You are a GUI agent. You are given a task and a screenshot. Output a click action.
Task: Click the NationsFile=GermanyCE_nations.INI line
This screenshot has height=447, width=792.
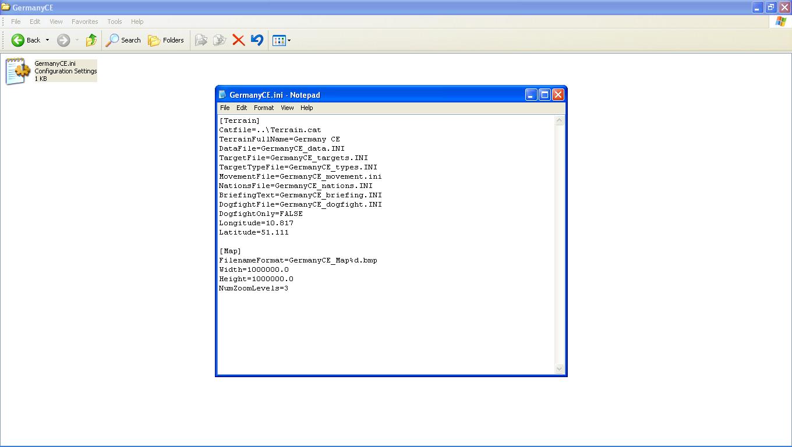[x=296, y=186]
